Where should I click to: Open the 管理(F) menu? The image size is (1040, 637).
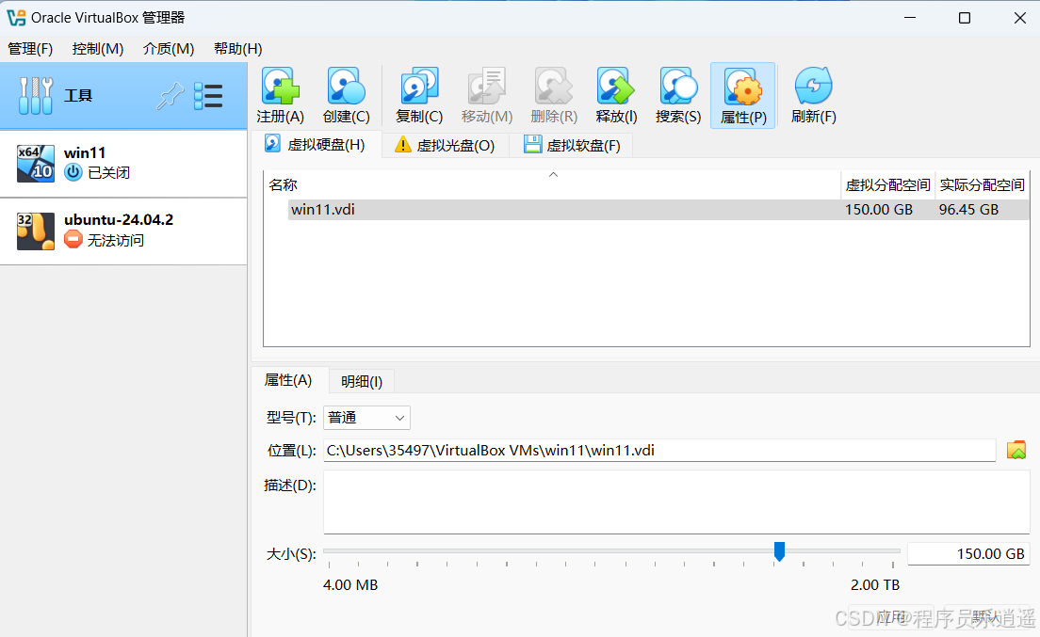[30, 49]
